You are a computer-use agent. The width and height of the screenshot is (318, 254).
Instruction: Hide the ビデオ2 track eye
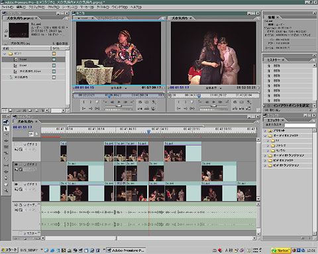click(x=16, y=165)
